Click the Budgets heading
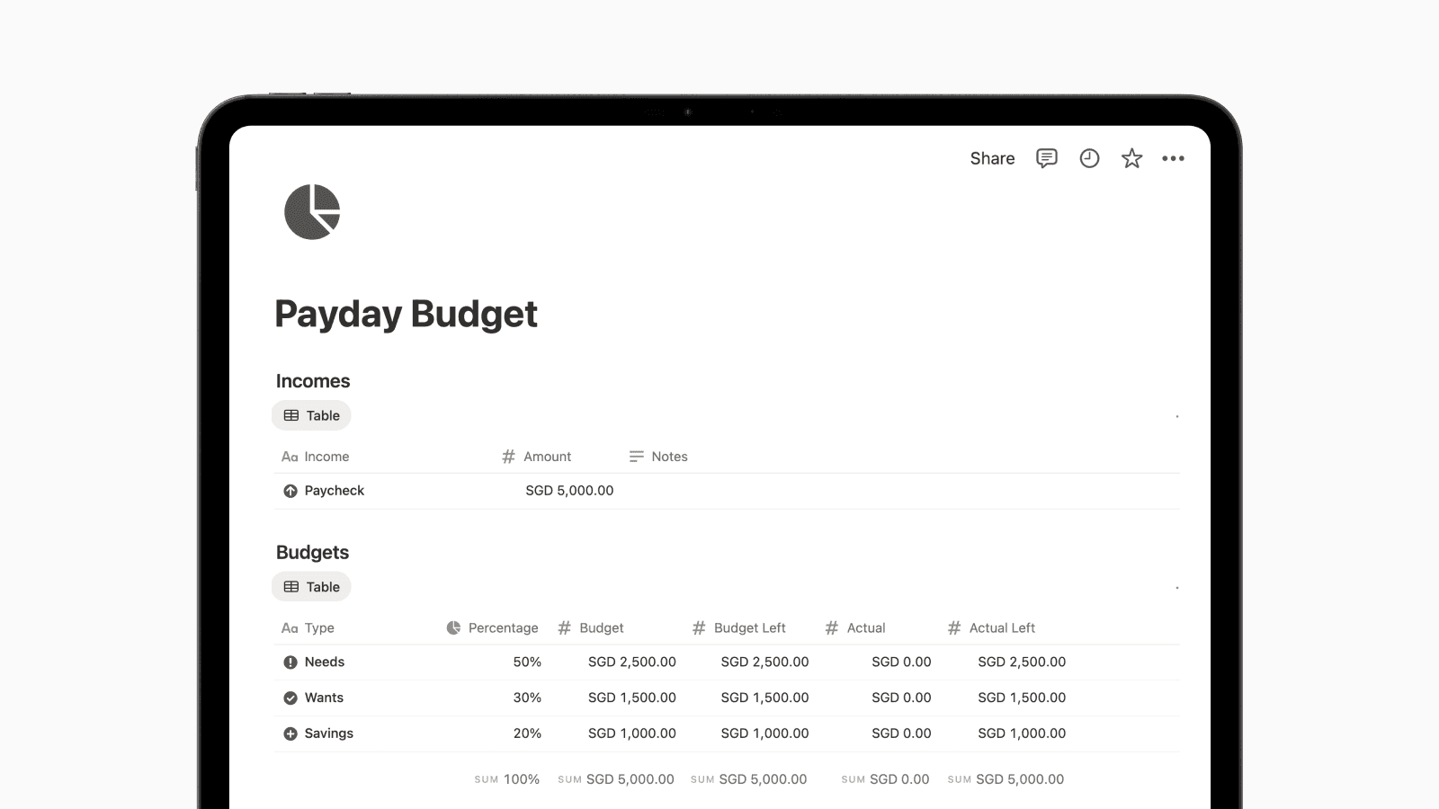The width and height of the screenshot is (1439, 809). [x=312, y=553]
